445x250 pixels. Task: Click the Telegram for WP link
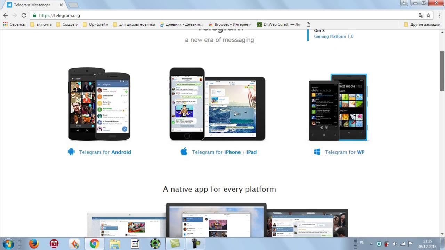coord(345,152)
